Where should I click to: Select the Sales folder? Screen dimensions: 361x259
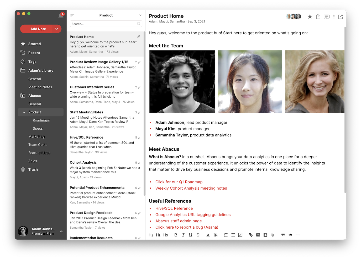33,161
